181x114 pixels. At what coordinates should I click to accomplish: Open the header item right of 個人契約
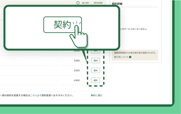pyautogui.click(x=98, y=3)
